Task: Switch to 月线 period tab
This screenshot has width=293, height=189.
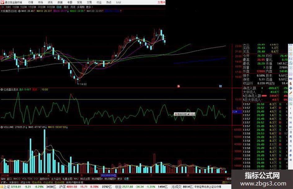Action: (73, 7)
